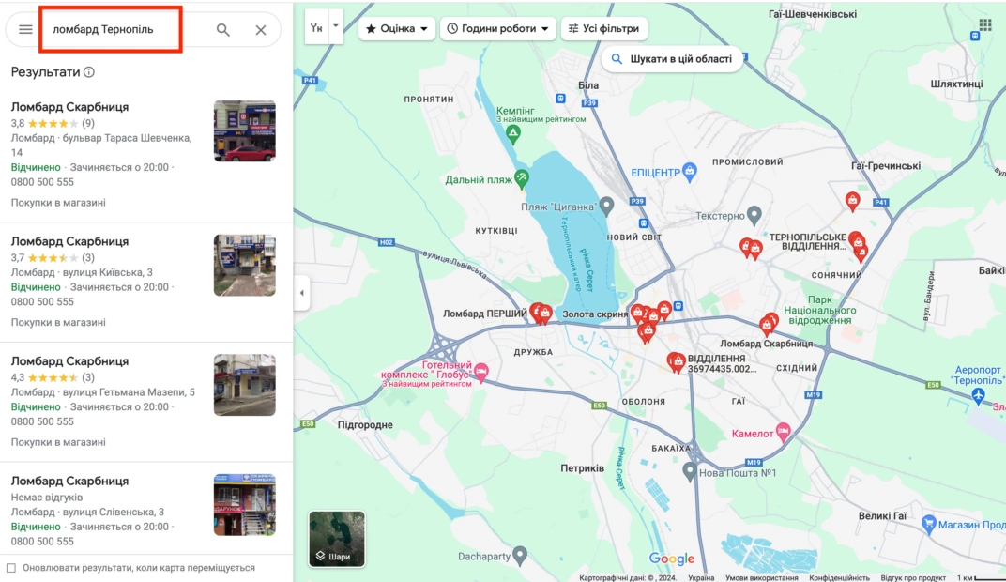Click the 3,8 rating with 9 reviews
1006x582 pixels.
pos(53,123)
